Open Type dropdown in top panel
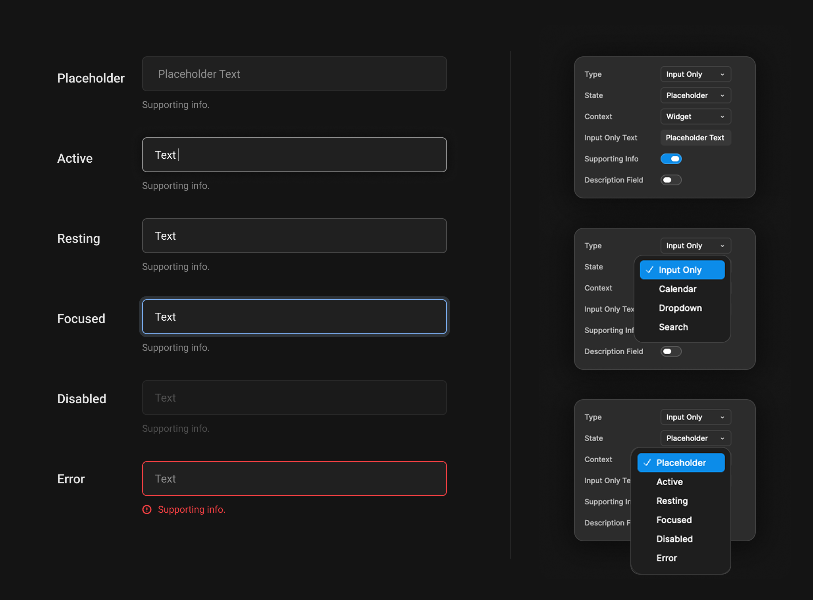The height and width of the screenshot is (600, 813). [695, 74]
